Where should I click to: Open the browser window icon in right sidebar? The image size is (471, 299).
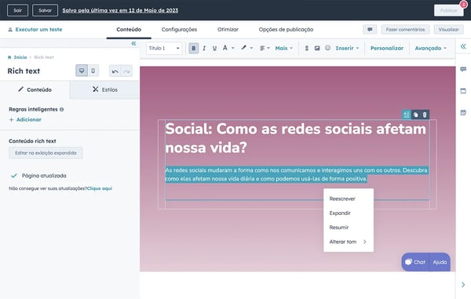click(x=463, y=91)
